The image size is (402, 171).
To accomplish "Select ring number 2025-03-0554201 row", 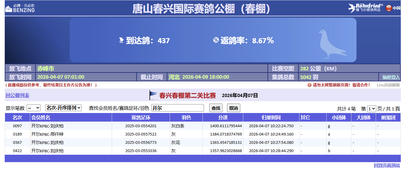I will [x=141, y=126].
